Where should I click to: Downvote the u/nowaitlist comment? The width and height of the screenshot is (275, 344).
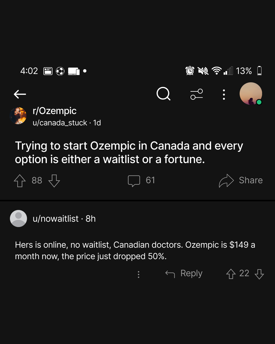click(x=259, y=274)
